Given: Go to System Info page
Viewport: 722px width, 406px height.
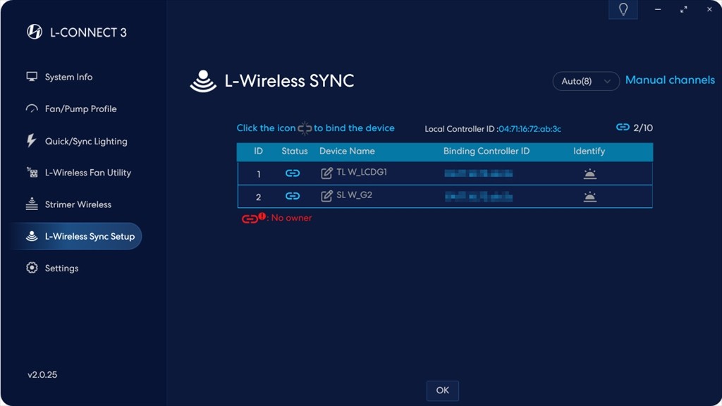Looking at the screenshot, I should pyautogui.click(x=68, y=77).
